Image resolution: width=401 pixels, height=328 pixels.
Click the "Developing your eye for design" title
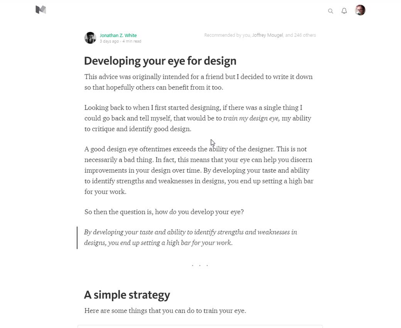pyautogui.click(x=160, y=61)
